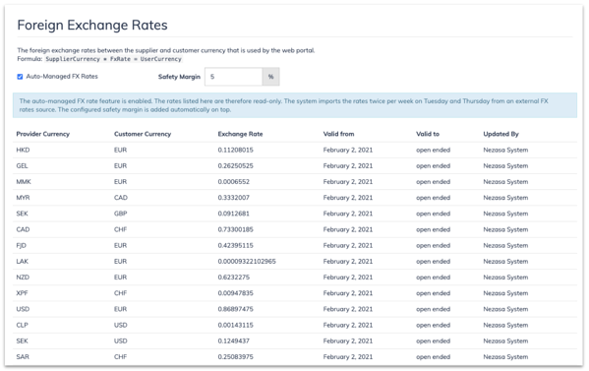This screenshot has height=371, width=589.
Task: Click exchange rate 0.73300185
Action: point(236,229)
